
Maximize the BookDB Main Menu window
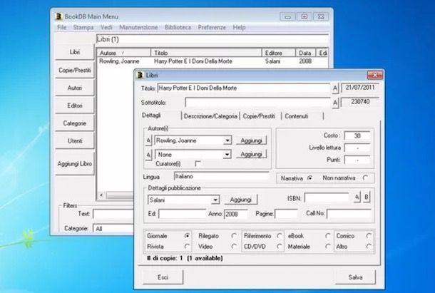pyautogui.click(x=304, y=16)
